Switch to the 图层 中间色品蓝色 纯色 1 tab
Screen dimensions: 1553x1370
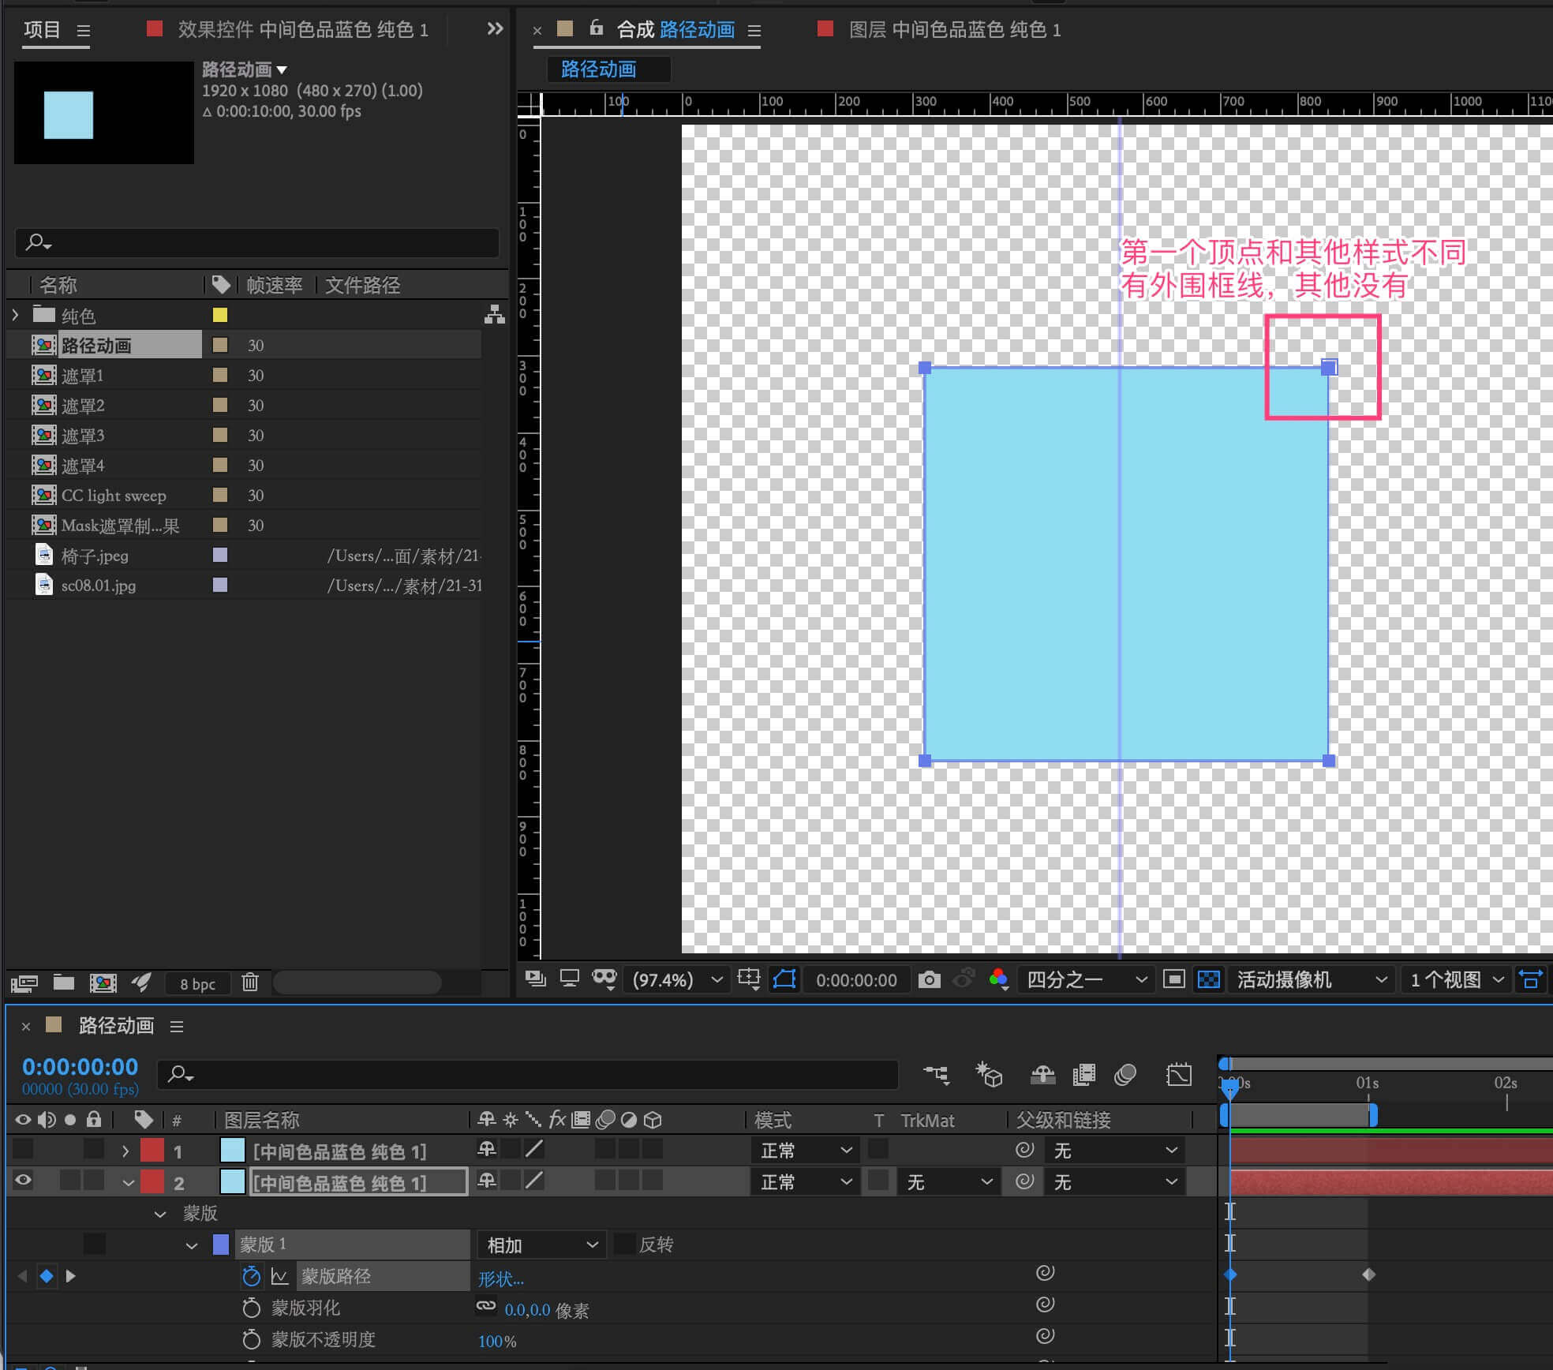pyautogui.click(x=953, y=30)
